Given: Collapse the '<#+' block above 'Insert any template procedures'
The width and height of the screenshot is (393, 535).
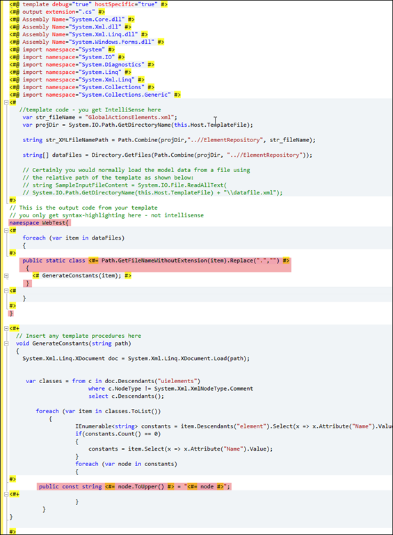Looking at the screenshot, I should pos(6,329).
